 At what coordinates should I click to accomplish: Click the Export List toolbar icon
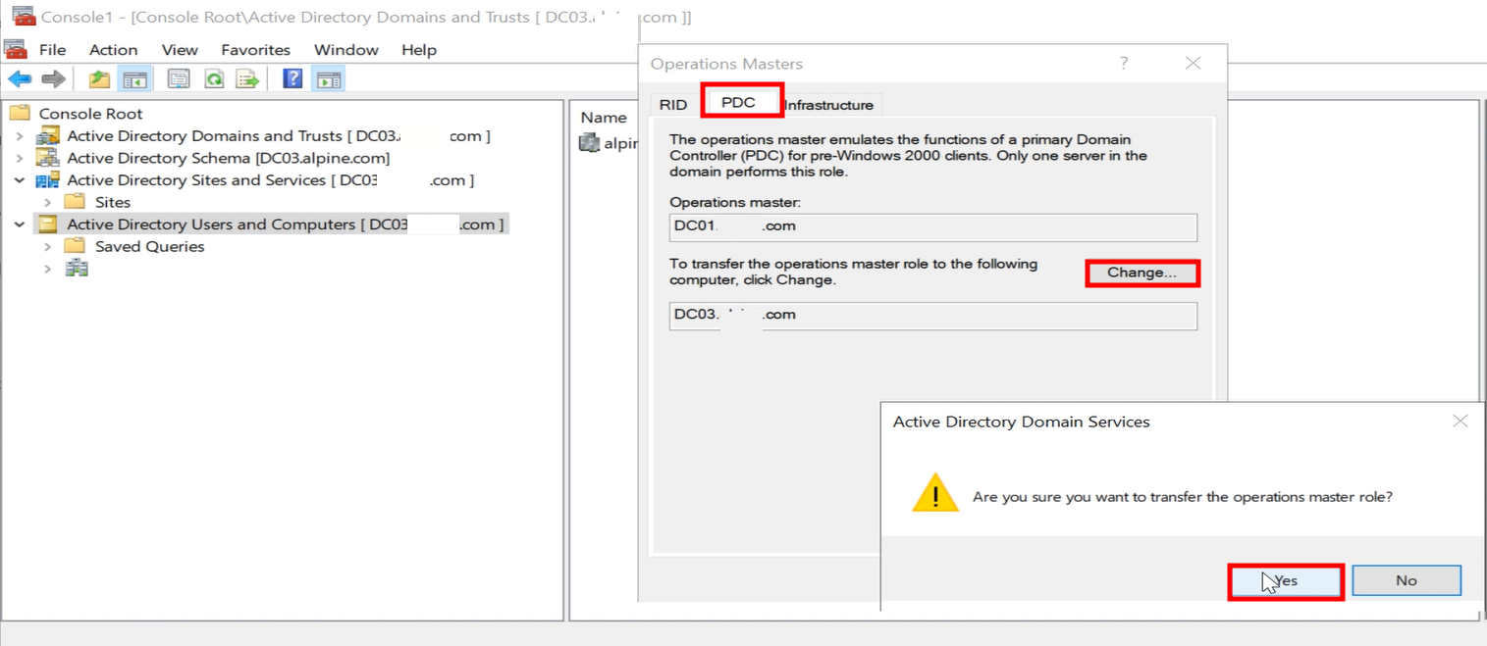click(x=247, y=79)
